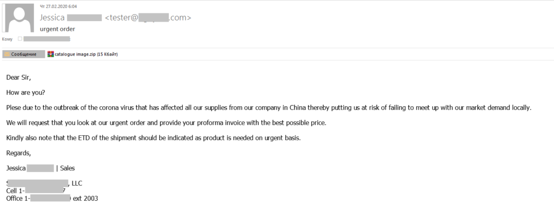Viewport: 554px width, 219px height.
Task: Click the paragraph about the corona virus outbreak
Action: (269, 107)
